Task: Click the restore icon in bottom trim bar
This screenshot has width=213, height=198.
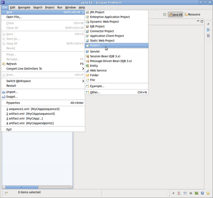Action: [173, 193]
